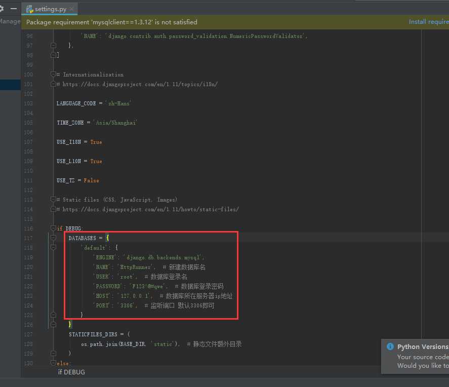
Task: Click the fold end marker at line 98
Action: click(53, 55)
